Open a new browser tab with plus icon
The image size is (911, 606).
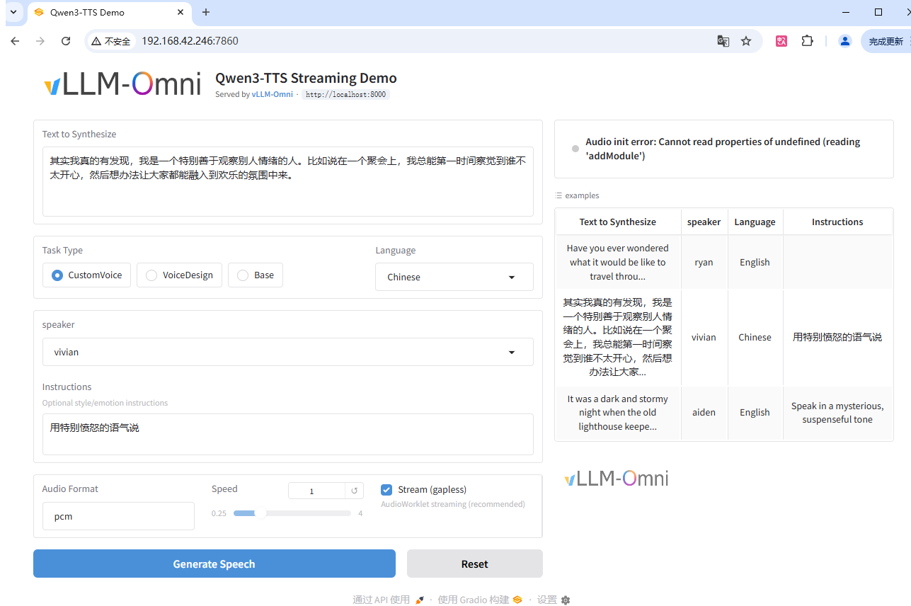tap(206, 12)
